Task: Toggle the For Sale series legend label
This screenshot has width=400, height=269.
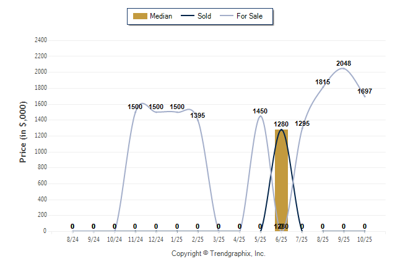Action: click(x=250, y=16)
